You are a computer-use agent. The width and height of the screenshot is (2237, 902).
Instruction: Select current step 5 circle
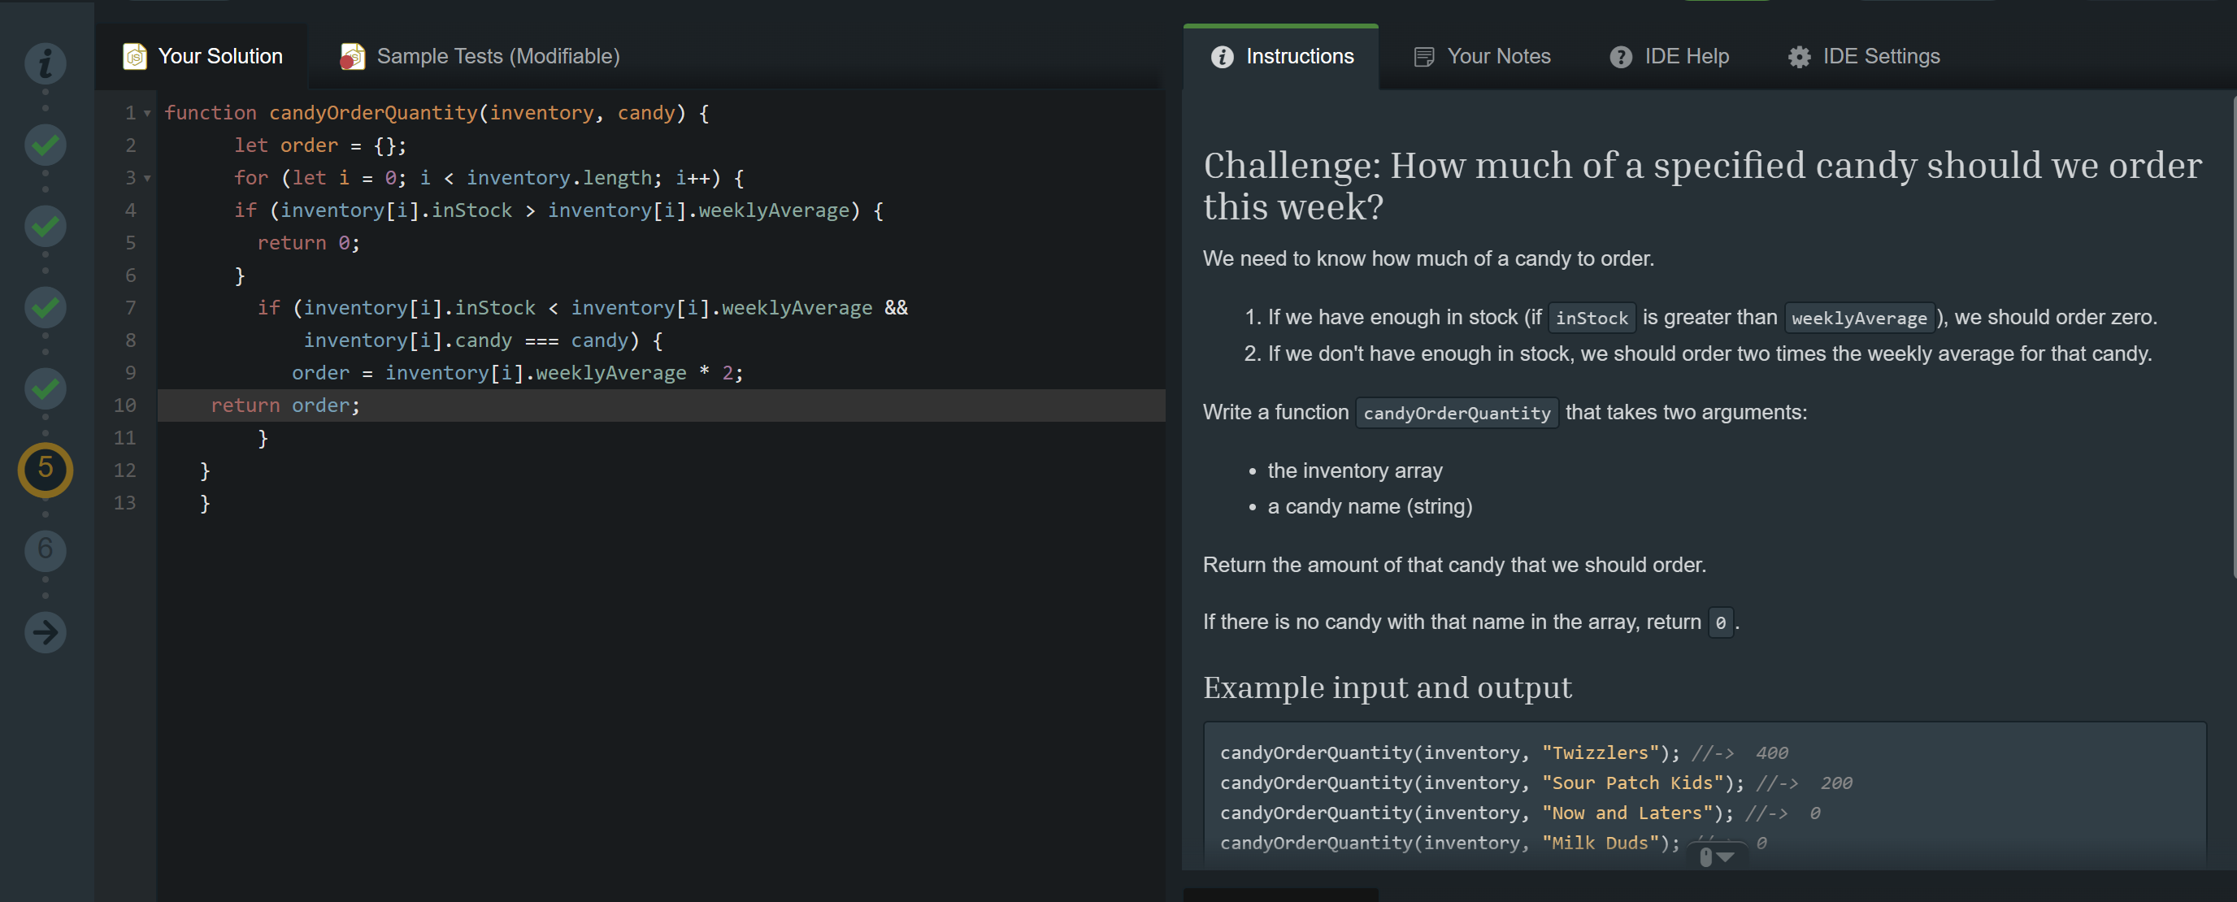[x=46, y=469]
